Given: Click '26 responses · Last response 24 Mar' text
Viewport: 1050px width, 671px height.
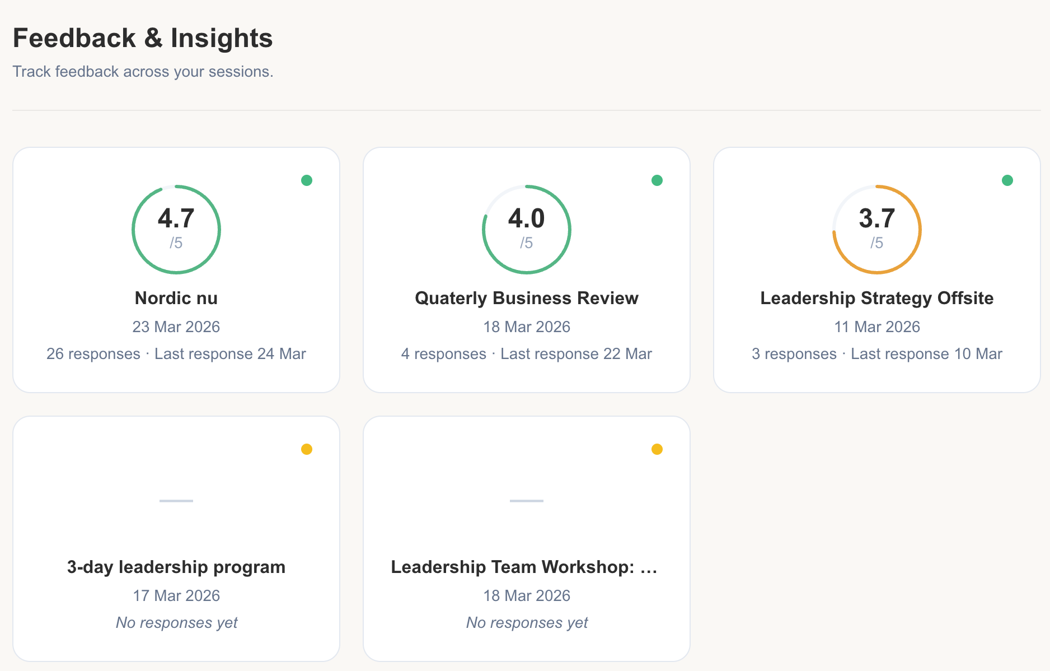Looking at the screenshot, I should pyautogui.click(x=176, y=353).
